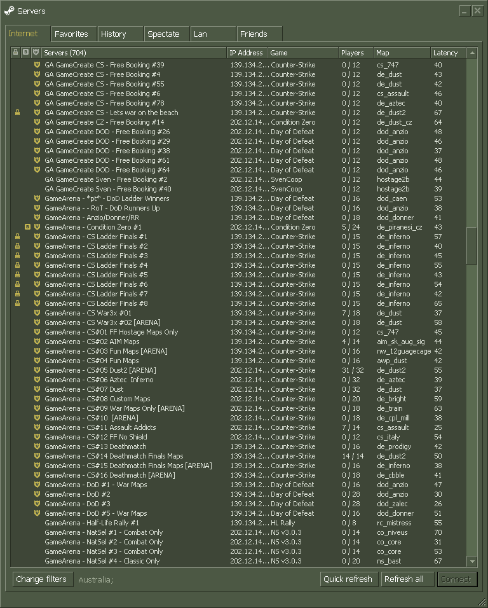Open the History tab
The image size is (488, 608).
tap(120, 34)
